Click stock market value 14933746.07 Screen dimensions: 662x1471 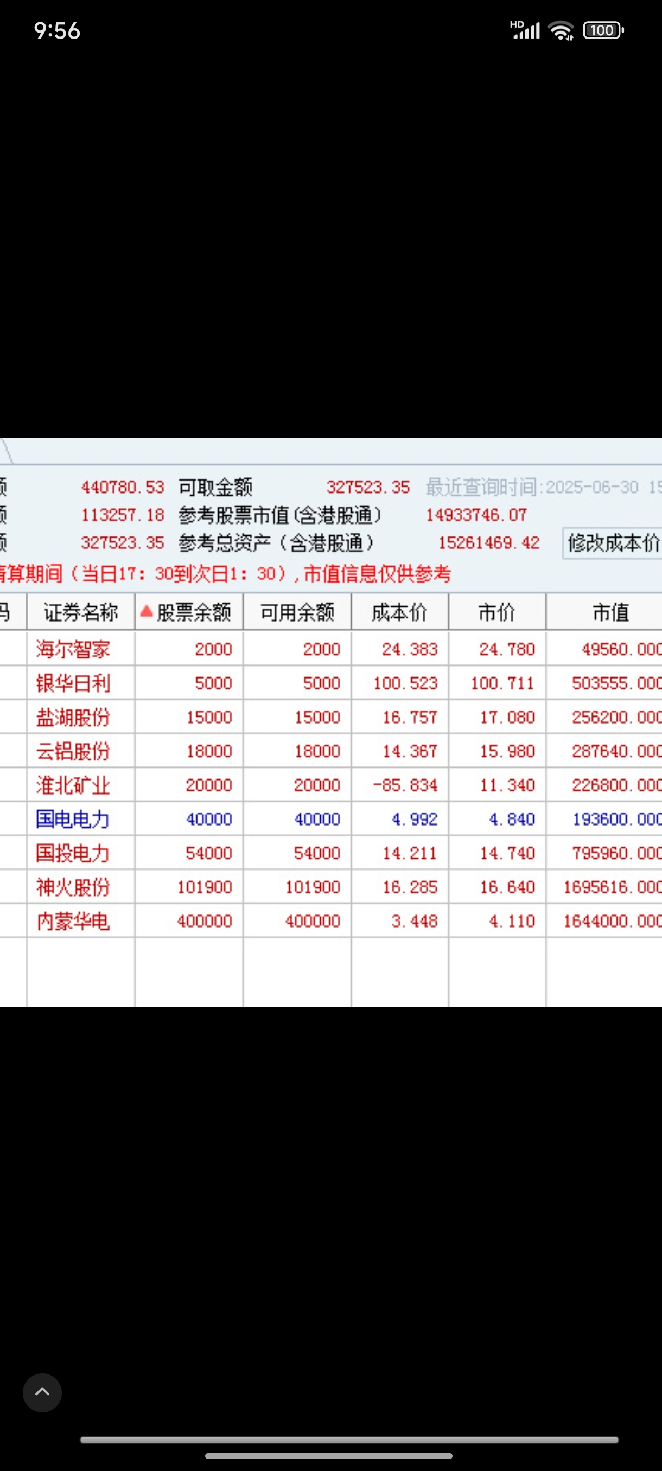click(x=476, y=515)
